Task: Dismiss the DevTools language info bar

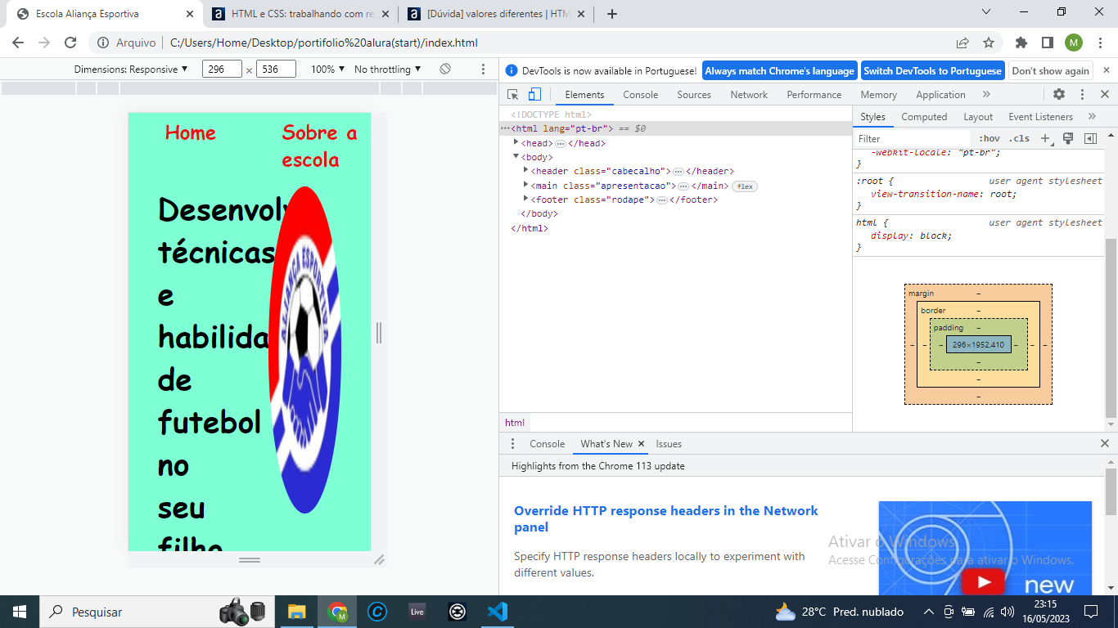Action: 1105,71
